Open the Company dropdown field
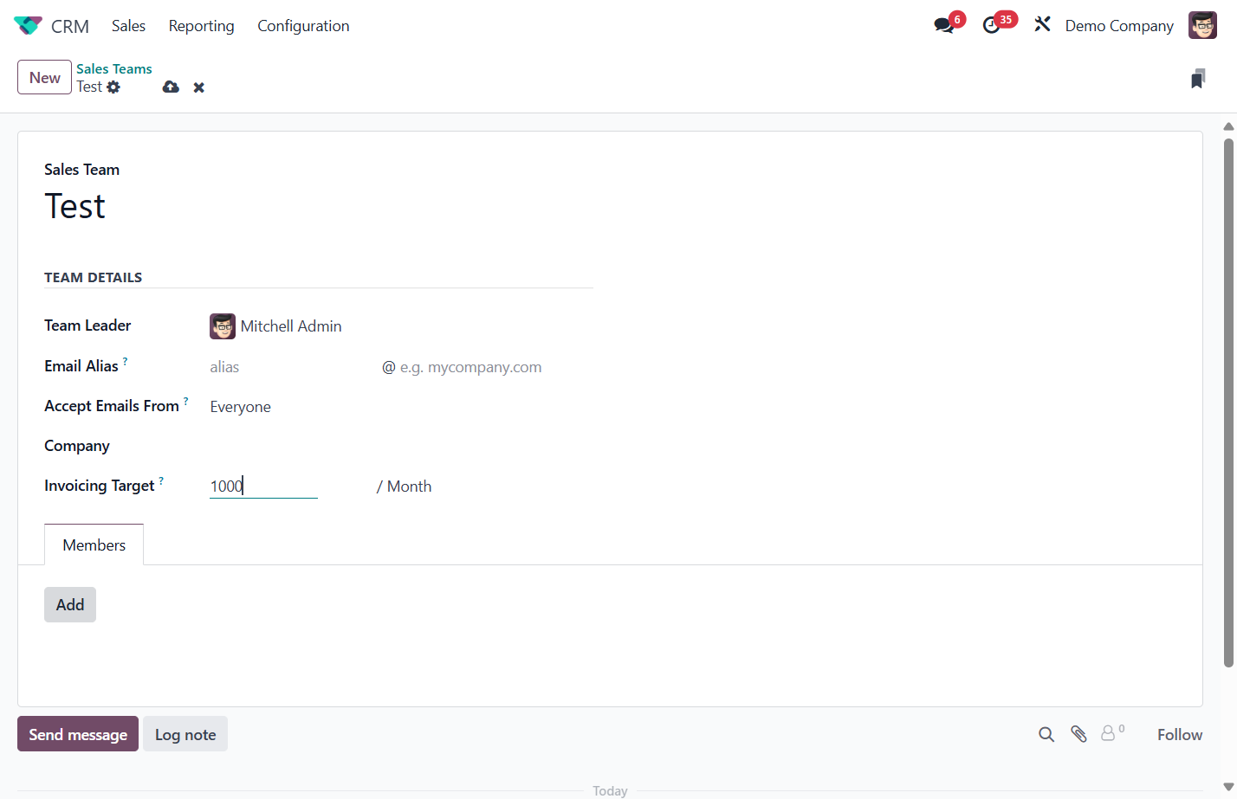 (x=401, y=447)
